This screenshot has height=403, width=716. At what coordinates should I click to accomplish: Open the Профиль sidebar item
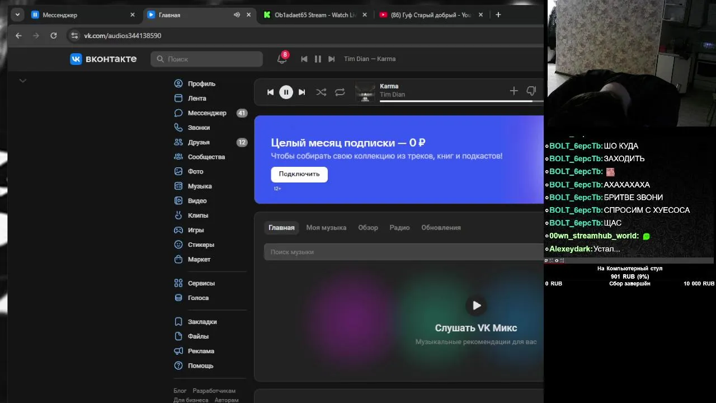tap(195, 83)
